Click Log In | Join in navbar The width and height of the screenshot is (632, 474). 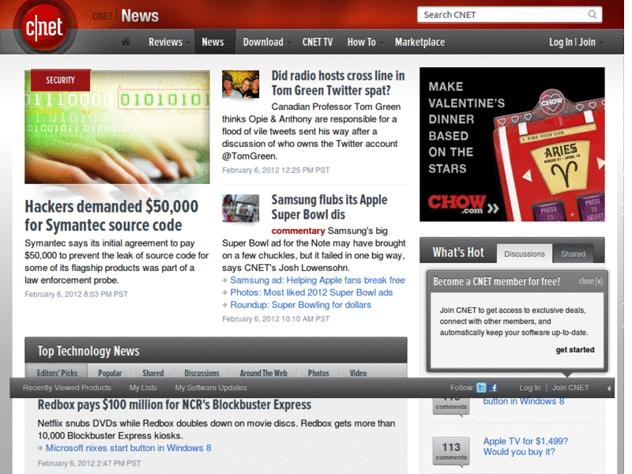click(572, 42)
